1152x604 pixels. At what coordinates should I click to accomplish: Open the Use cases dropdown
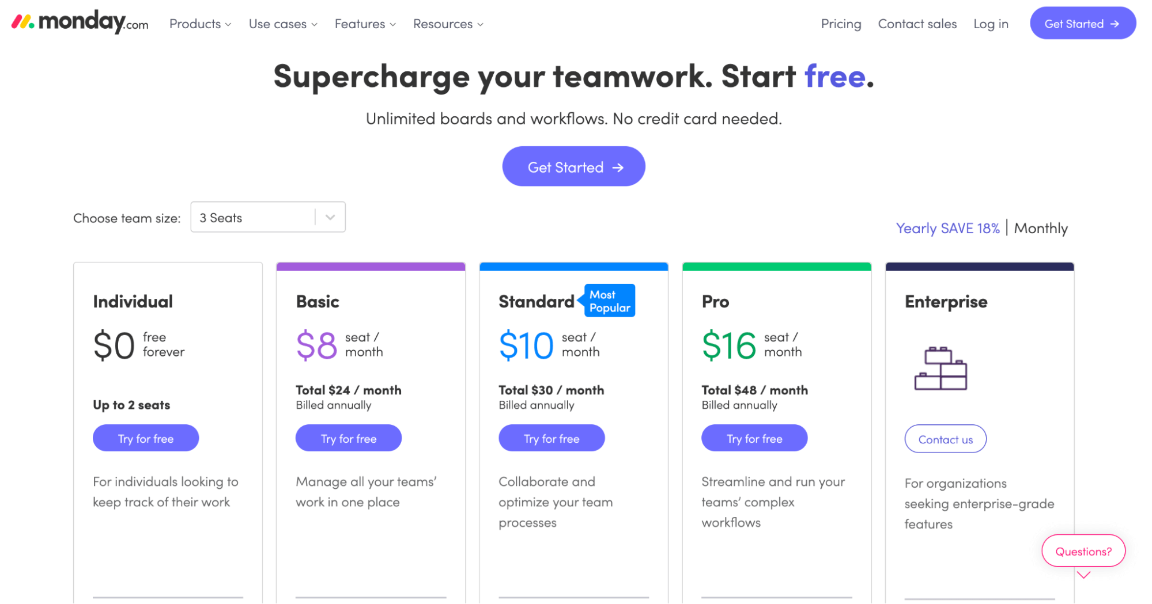[x=282, y=24]
